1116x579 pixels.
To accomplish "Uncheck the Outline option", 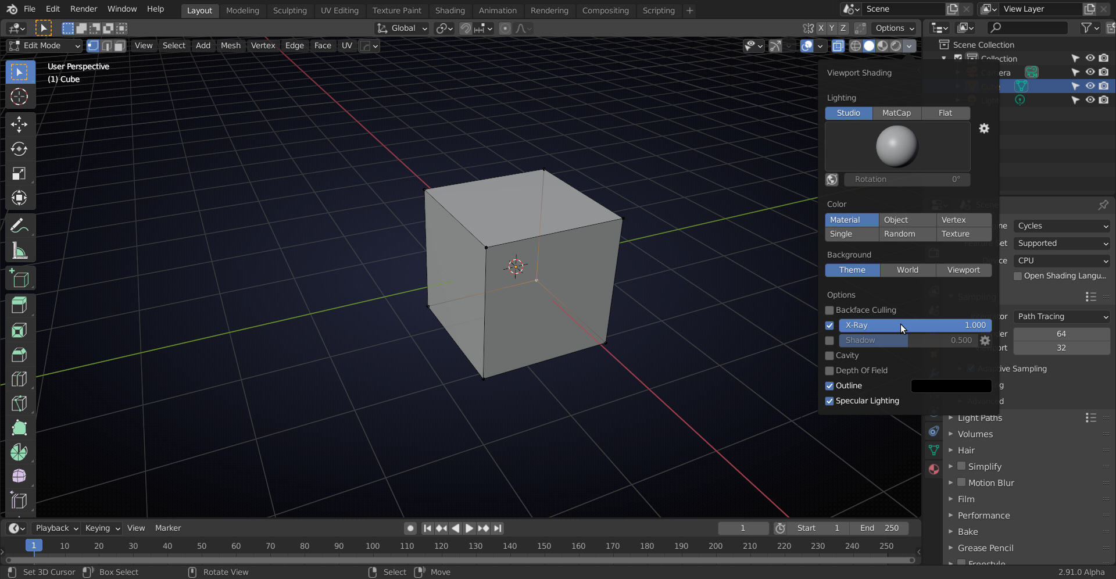I will tap(829, 386).
